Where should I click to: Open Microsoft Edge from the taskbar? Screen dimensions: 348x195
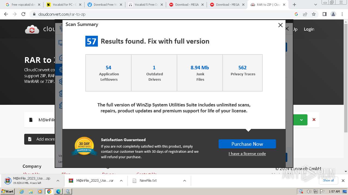[x=58, y=191]
